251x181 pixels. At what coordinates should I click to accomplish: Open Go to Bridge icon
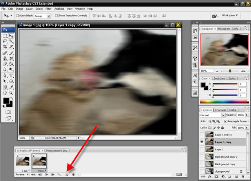pos(215,16)
